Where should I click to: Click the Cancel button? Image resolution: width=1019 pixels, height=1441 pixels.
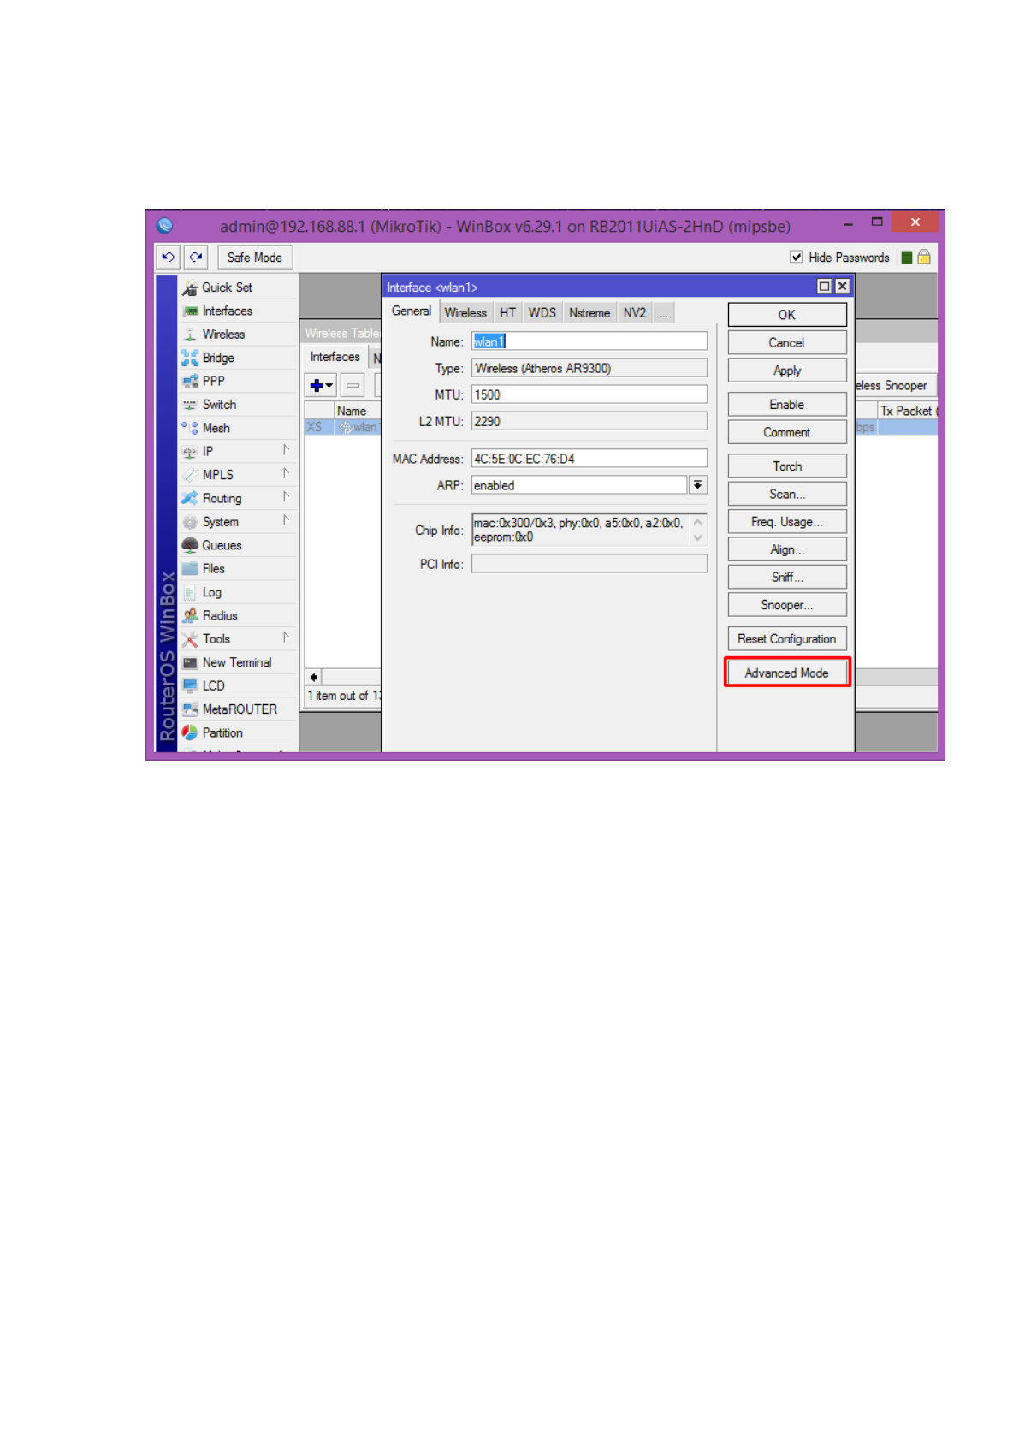pyautogui.click(x=786, y=342)
